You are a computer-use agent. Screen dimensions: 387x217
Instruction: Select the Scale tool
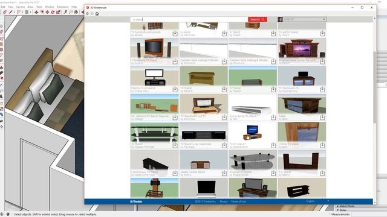58,12
